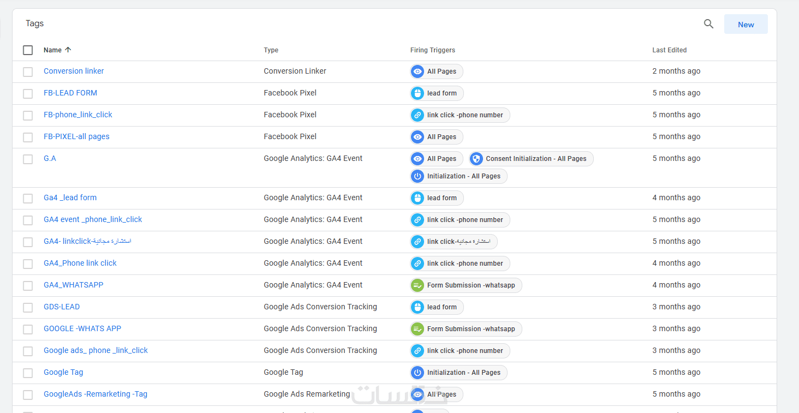799x413 pixels.
Task: Click green form icon in GOOGLE -WHATS APP row
Action: point(418,329)
